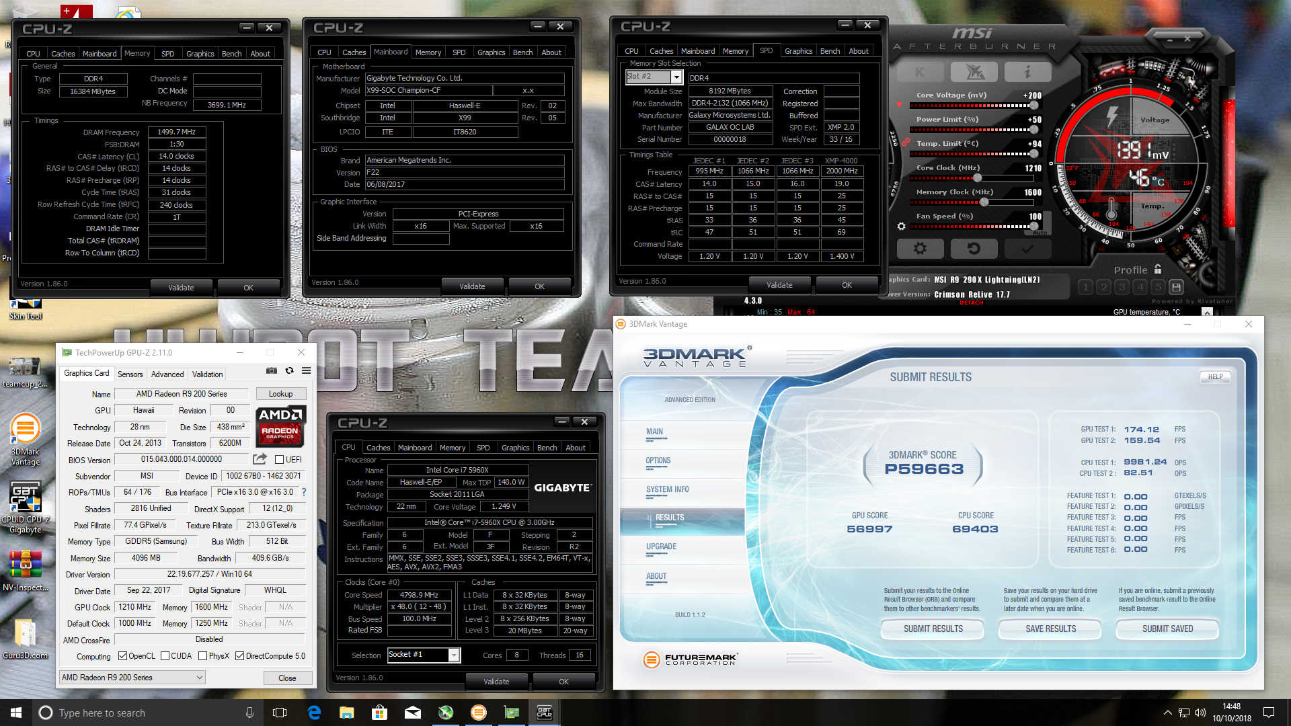The width and height of the screenshot is (1291, 726).
Task: Open Afterburner settings with the large gear button
Action: tap(920, 249)
